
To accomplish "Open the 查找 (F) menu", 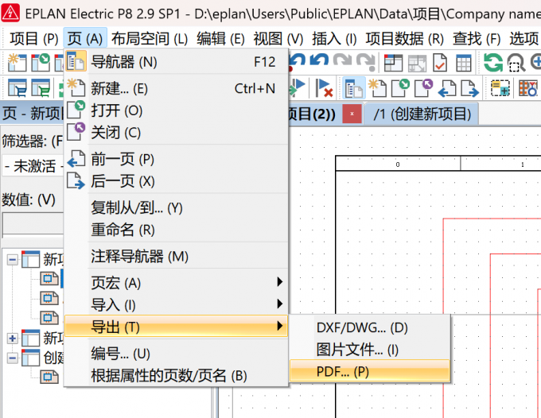I will tap(477, 39).
